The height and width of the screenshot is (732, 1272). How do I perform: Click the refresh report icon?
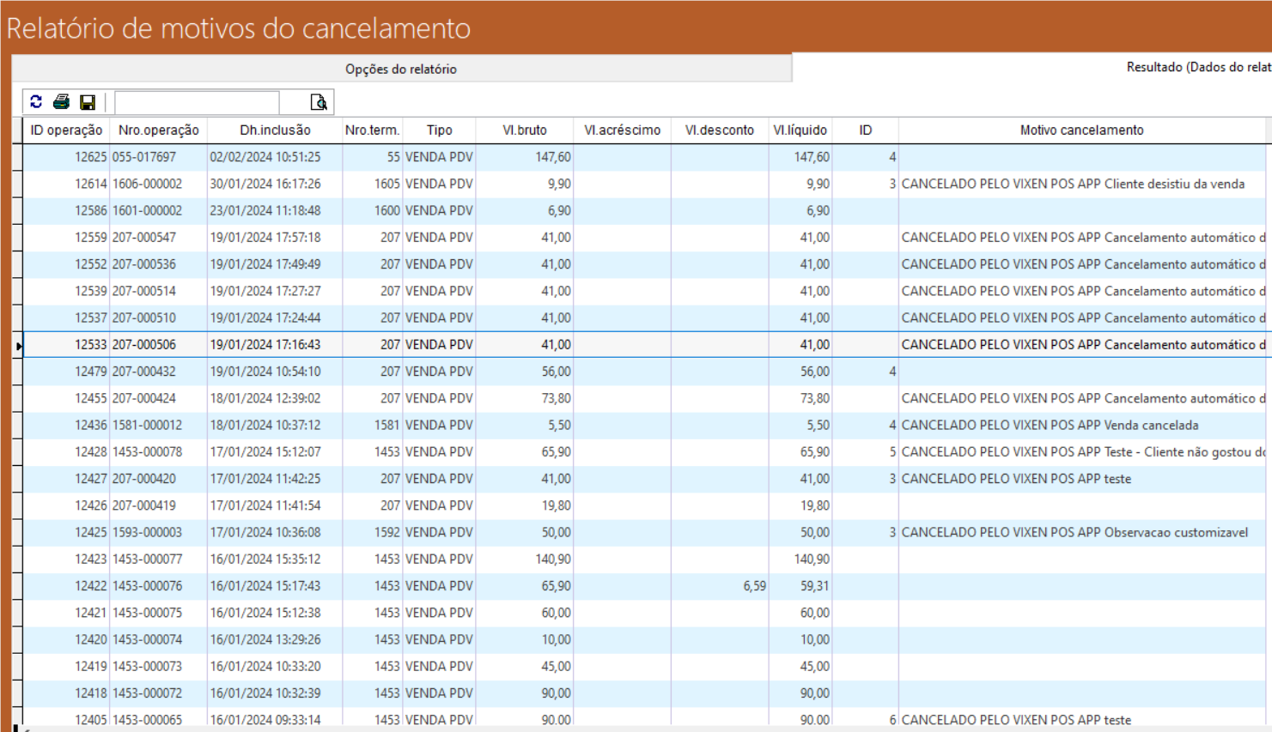pyautogui.click(x=36, y=102)
